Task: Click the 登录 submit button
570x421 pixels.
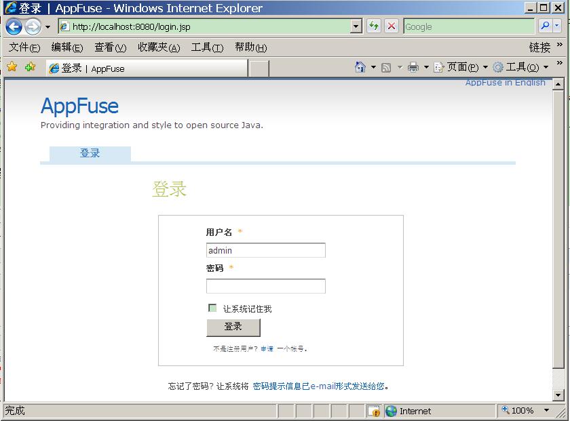Action: pyautogui.click(x=233, y=327)
